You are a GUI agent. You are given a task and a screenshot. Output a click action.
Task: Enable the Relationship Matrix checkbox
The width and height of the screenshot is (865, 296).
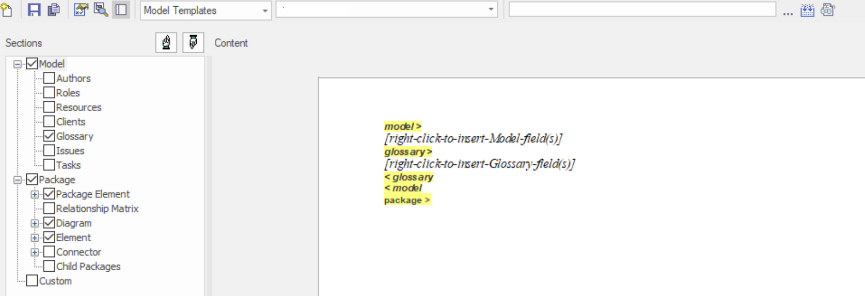pos(49,208)
